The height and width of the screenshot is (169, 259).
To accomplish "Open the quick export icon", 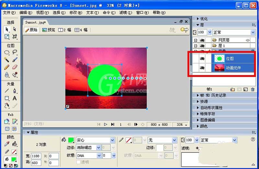I will click(184, 30).
